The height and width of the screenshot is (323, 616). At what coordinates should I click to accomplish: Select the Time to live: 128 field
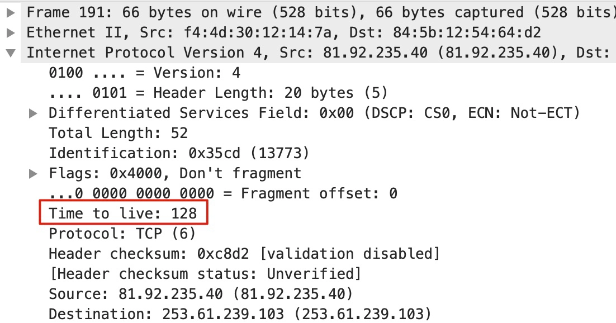(122, 213)
